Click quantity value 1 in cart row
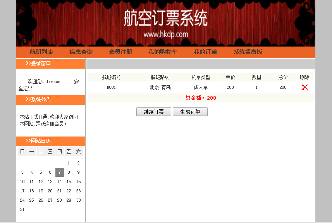The width and height of the screenshot is (332, 223). pos(256,87)
